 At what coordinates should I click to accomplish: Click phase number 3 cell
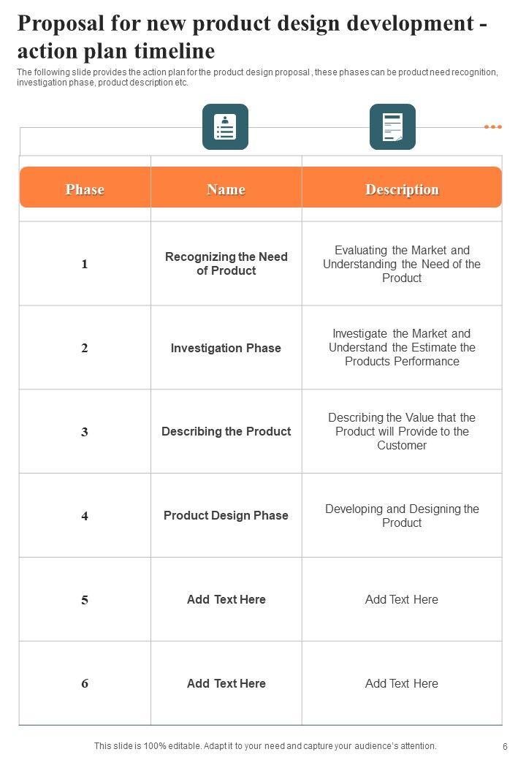pos(85,432)
